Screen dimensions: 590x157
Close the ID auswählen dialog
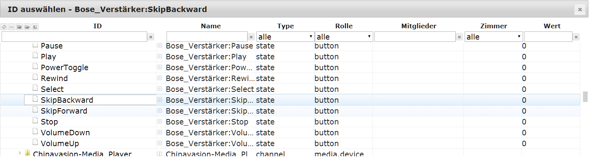(x=580, y=9)
